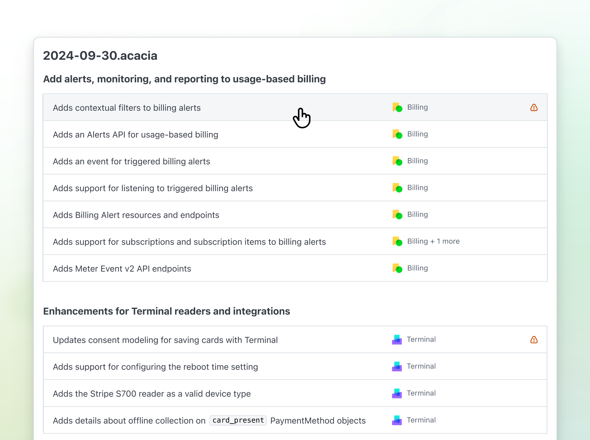This screenshot has height=440, width=590.
Task: Open 'Adds an event for triggered billing alerts'
Action: tap(131, 162)
